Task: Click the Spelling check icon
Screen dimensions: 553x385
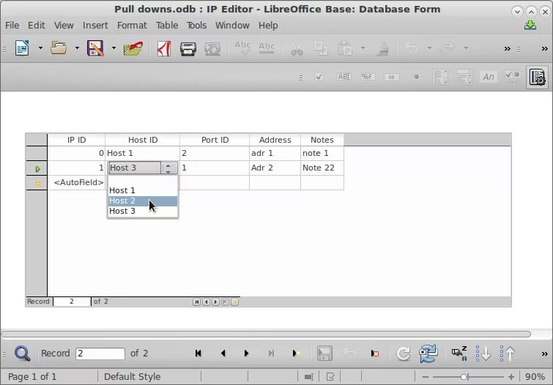Action: tap(242, 48)
